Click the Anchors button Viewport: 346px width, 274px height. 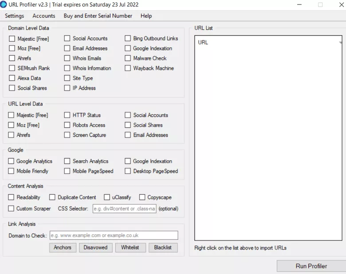point(63,247)
